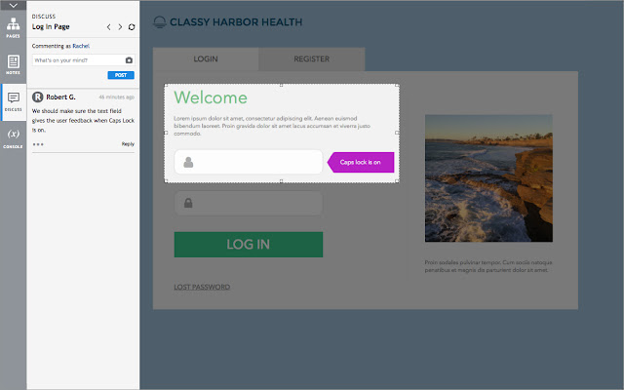Click the Lorem ipsum paragraph under Welcome
Viewport: 624px width, 390px height.
(x=272, y=126)
